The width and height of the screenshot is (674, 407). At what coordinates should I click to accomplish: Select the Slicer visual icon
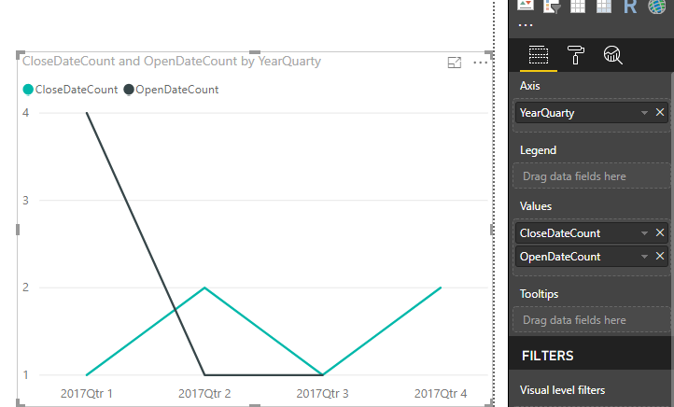tap(552, 6)
